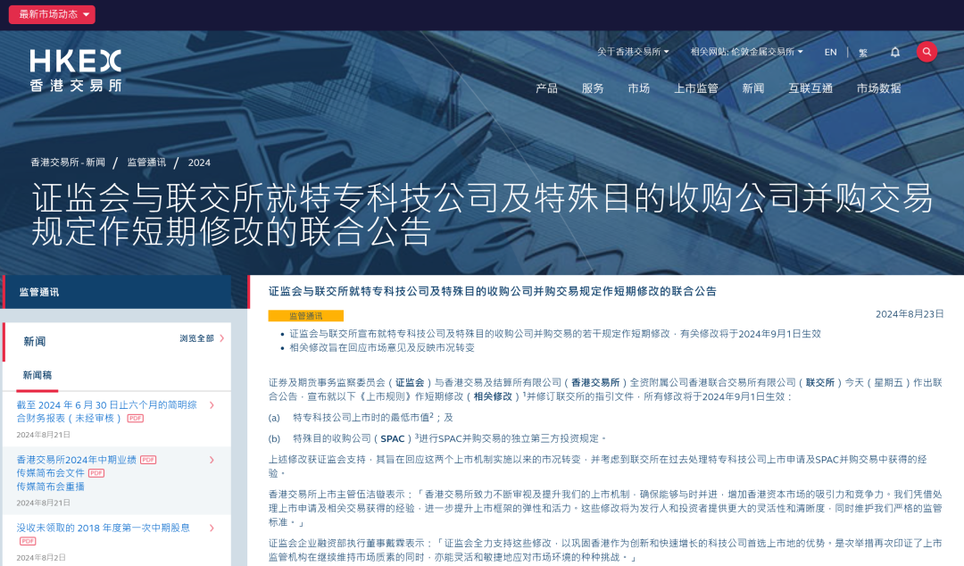Open the 新闻 navigation menu

click(x=753, y=88)
